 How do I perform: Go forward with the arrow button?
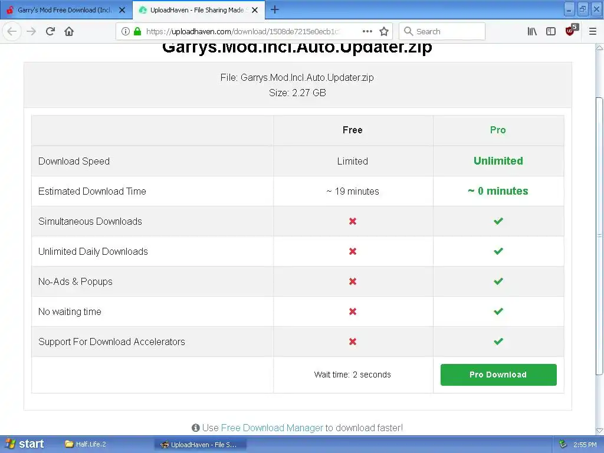point(31,31)
